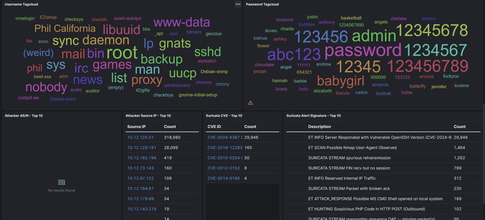485x220 pixels.
Task: Click the "games" username tag
Action: click(x=112, y=65)
